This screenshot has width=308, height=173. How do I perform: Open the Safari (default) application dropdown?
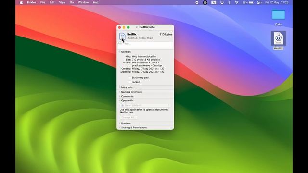(145, 105)
